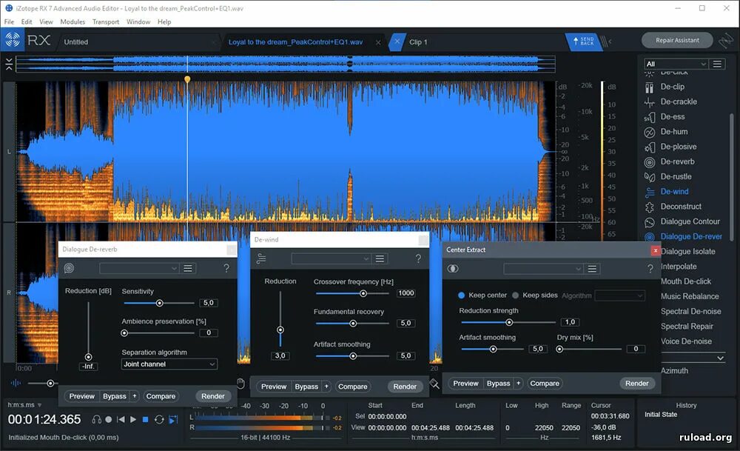This screenshot has width=740, height=451.
Task: Open module list view options menu icon
Action: 717,64
